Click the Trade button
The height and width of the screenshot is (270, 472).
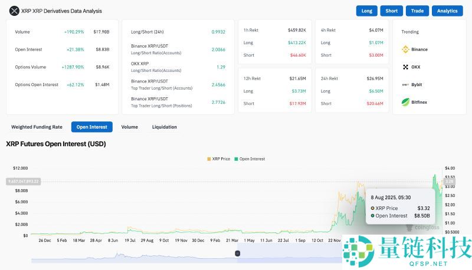pos(417,11)
